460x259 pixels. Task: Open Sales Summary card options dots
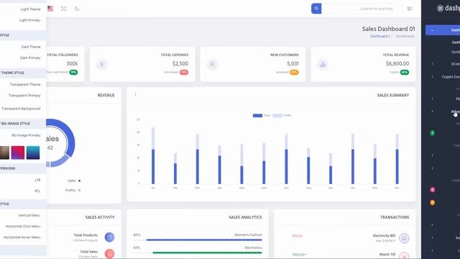pos(135,95)
